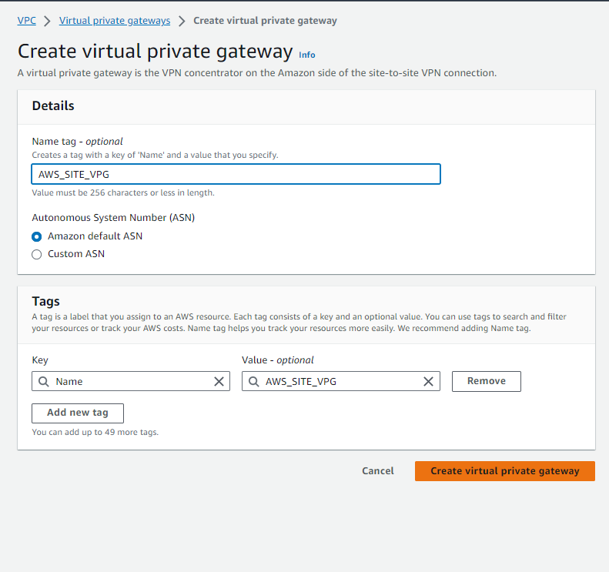Select Amazon default ASN radio button
Viewport: 609px width, 572px height.
click(36, 236)
